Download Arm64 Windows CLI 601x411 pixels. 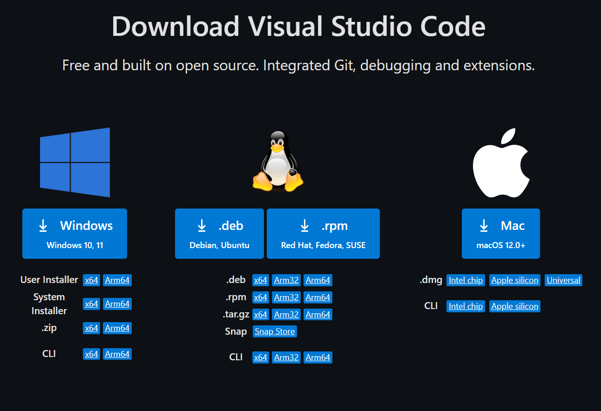click(x=117, y=354)
